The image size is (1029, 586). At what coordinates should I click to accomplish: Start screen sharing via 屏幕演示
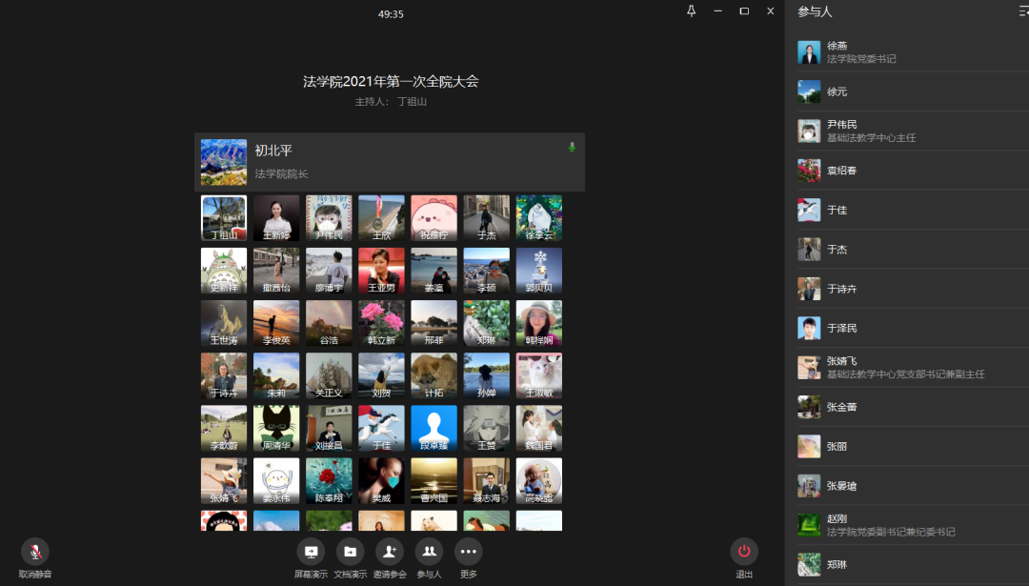click(311, 552)
